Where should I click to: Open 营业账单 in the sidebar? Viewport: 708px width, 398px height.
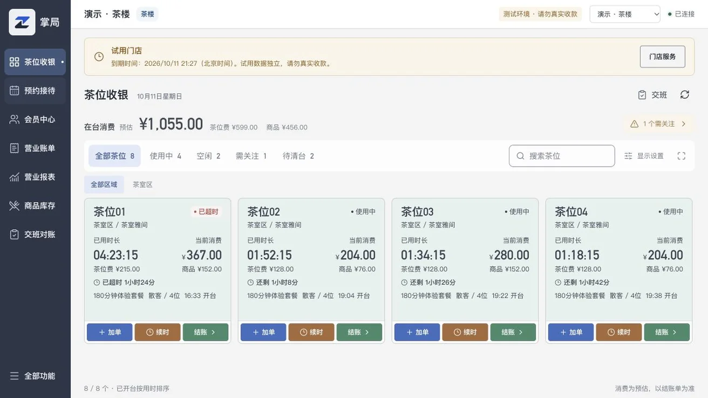[35, 148]
